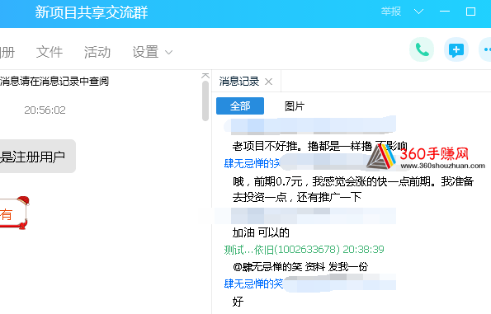Click the red decorated 有 sticker bubble
The width and height of the screenshot is (491, 314).
14,213
